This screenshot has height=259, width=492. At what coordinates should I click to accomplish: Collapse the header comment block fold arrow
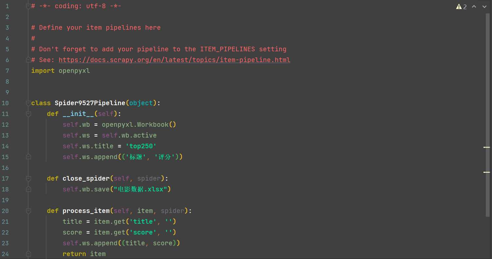pyautogui.click(x=28, y=6)
